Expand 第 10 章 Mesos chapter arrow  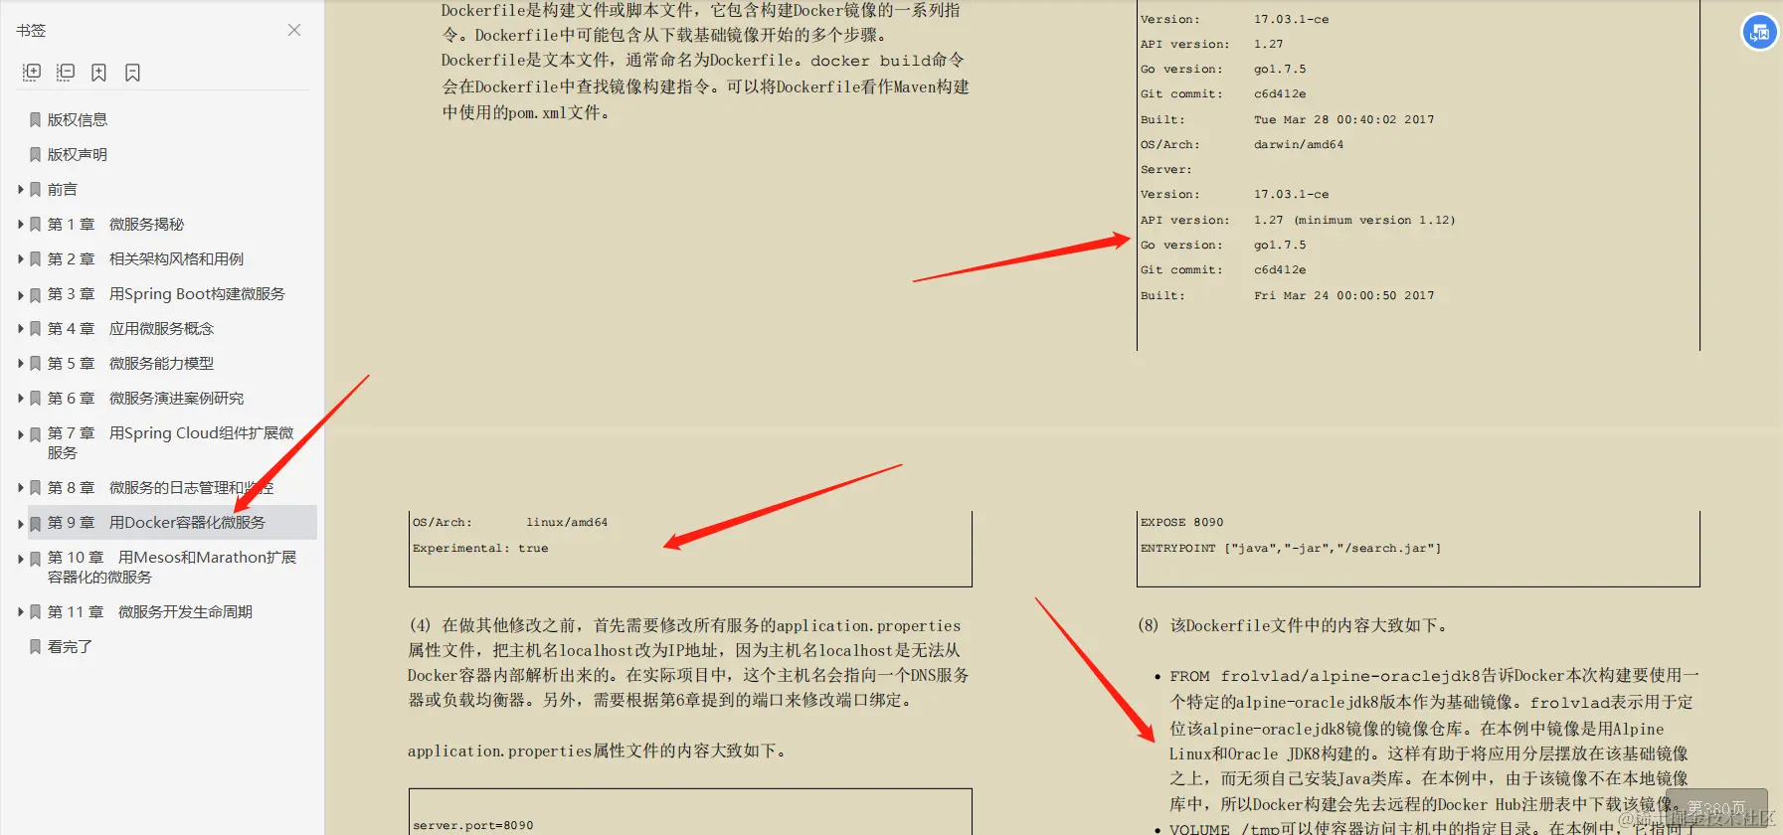pos(21,558)
